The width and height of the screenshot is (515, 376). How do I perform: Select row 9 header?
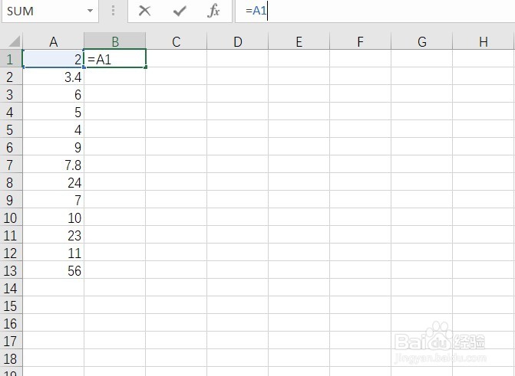pyautogui.click(x=11, y=201)
